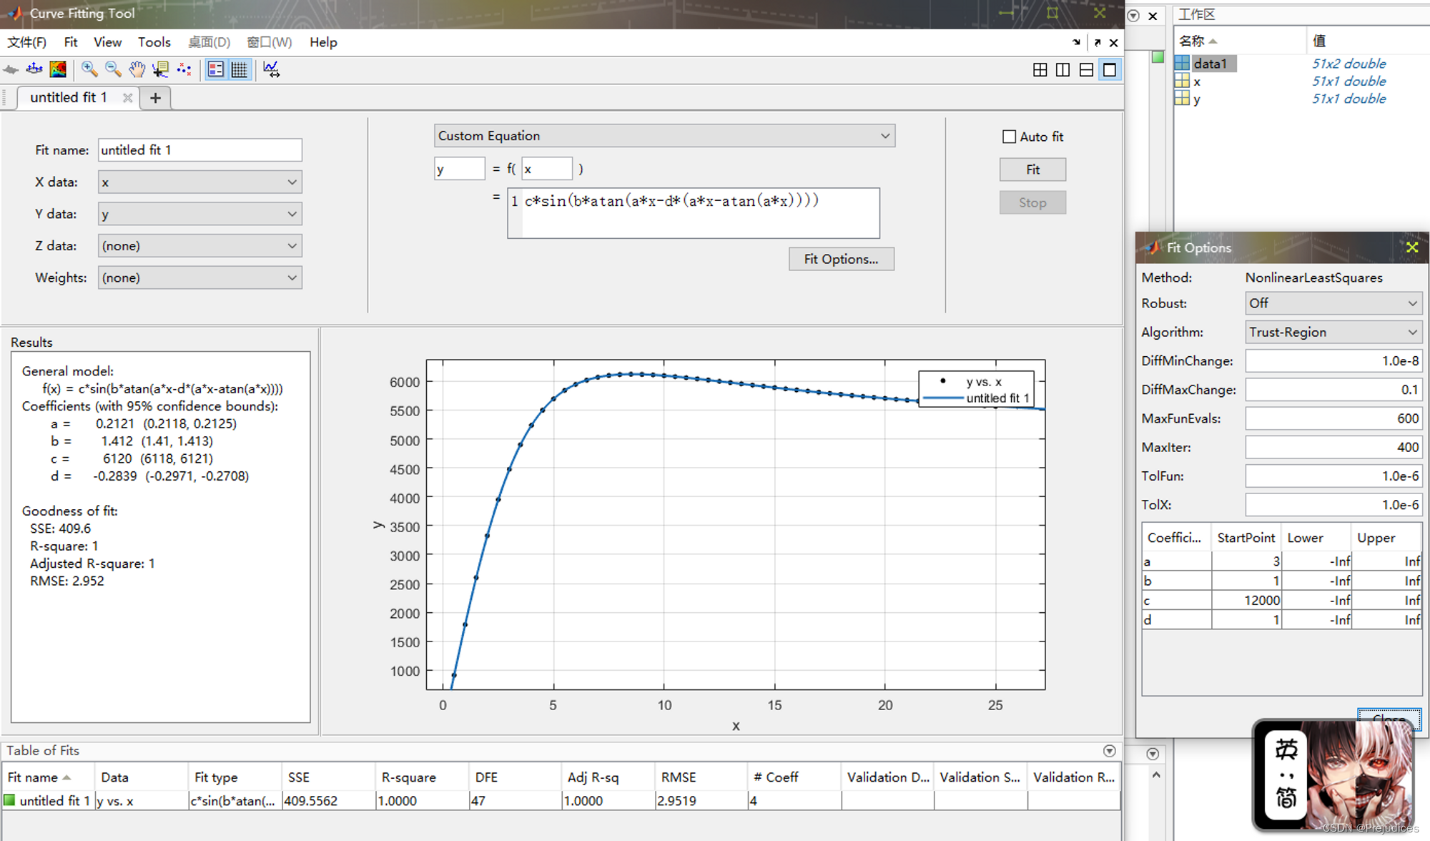The image size is (1430, 841).
Task: Open the X data dropdown
Action: click(199, 182)
